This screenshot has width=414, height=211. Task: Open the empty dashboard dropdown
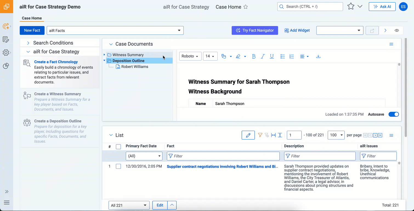pyautogui.click(x=340, y=30)
